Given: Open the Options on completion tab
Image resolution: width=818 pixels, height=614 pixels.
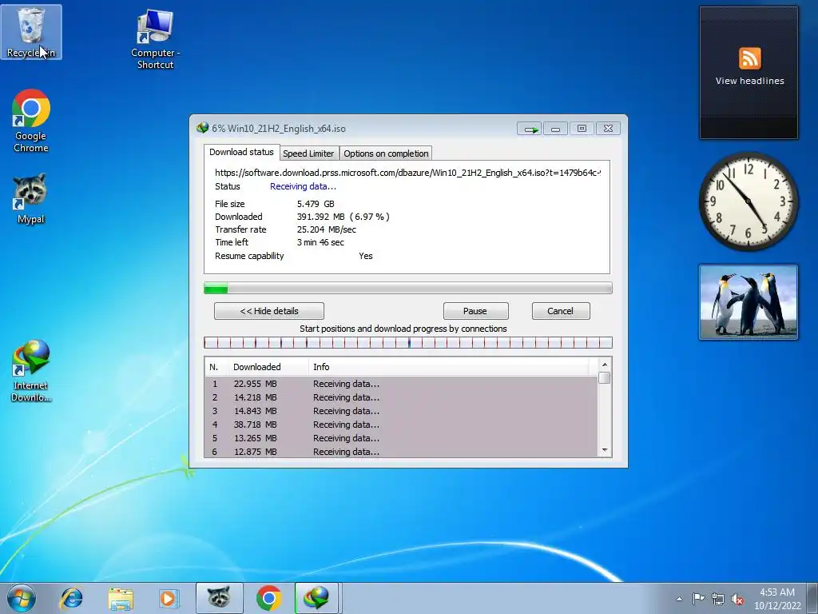Looking at the screenshot, I should [386, 153].
